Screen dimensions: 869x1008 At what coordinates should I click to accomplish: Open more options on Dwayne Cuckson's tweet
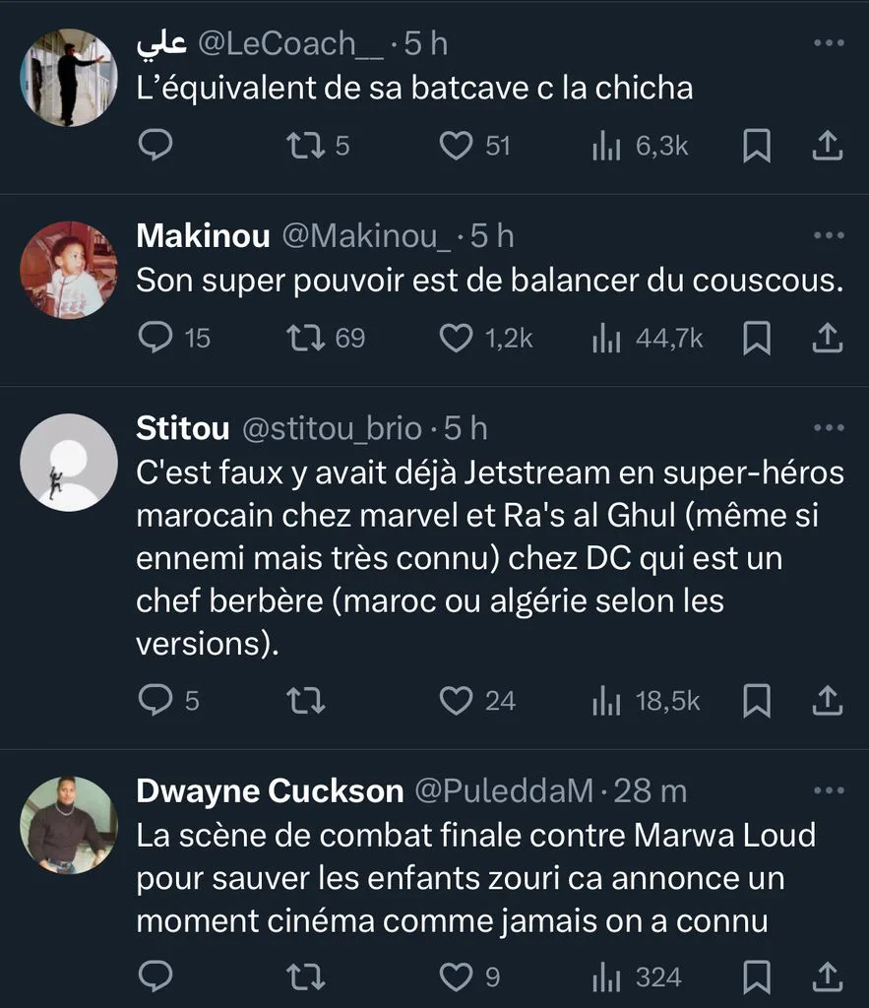829,790
